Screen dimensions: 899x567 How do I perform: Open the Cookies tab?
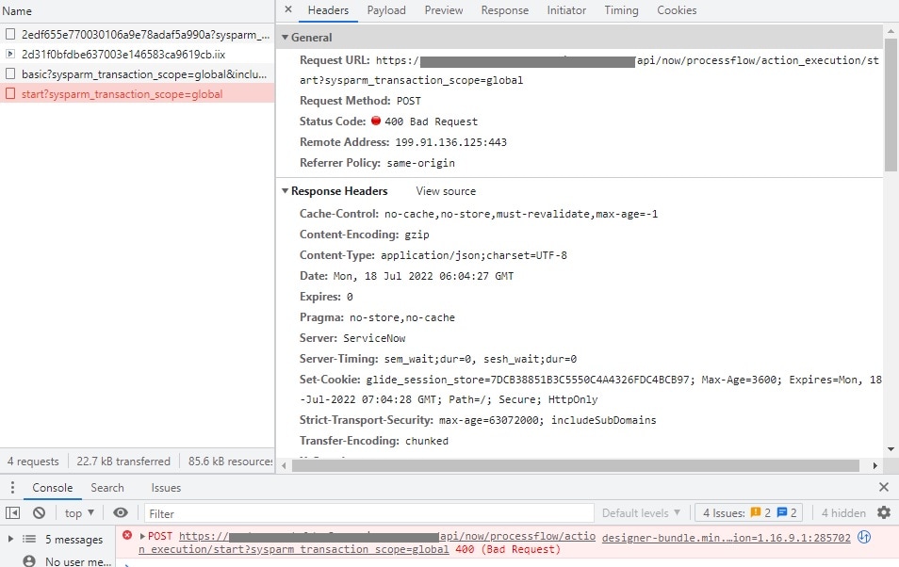pos(677,10)
